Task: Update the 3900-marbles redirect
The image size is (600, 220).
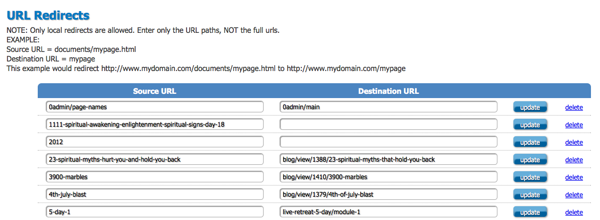Action: (x=530, y=178)
